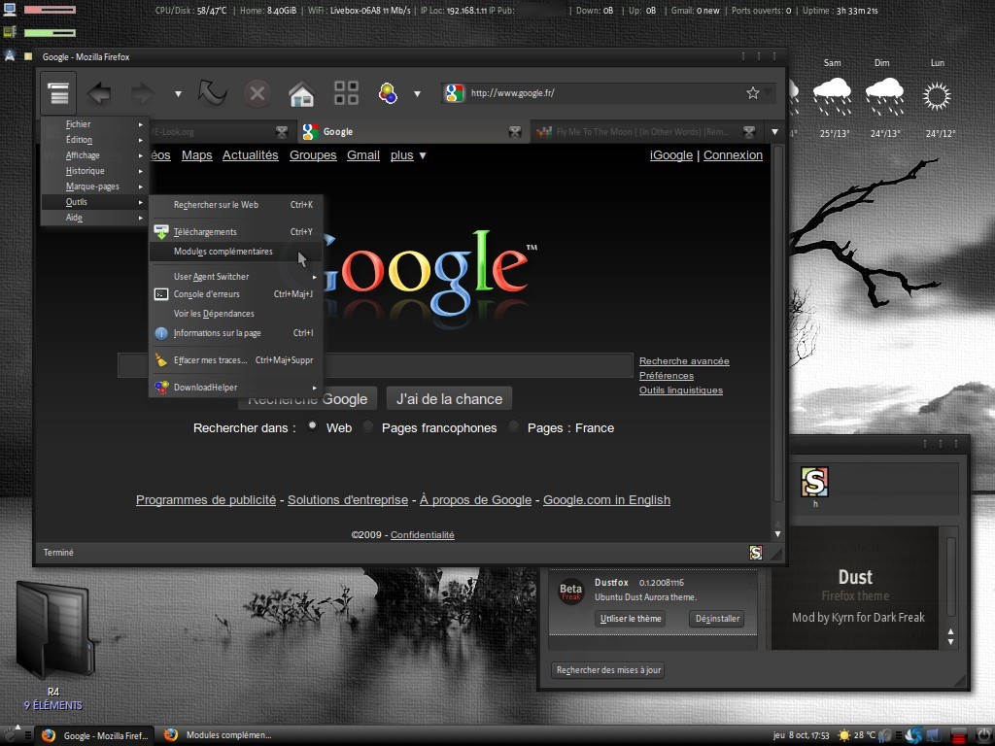Select the Stylish S icon in the add-ons window
This screenshot has width=995, height=746.
814,482
